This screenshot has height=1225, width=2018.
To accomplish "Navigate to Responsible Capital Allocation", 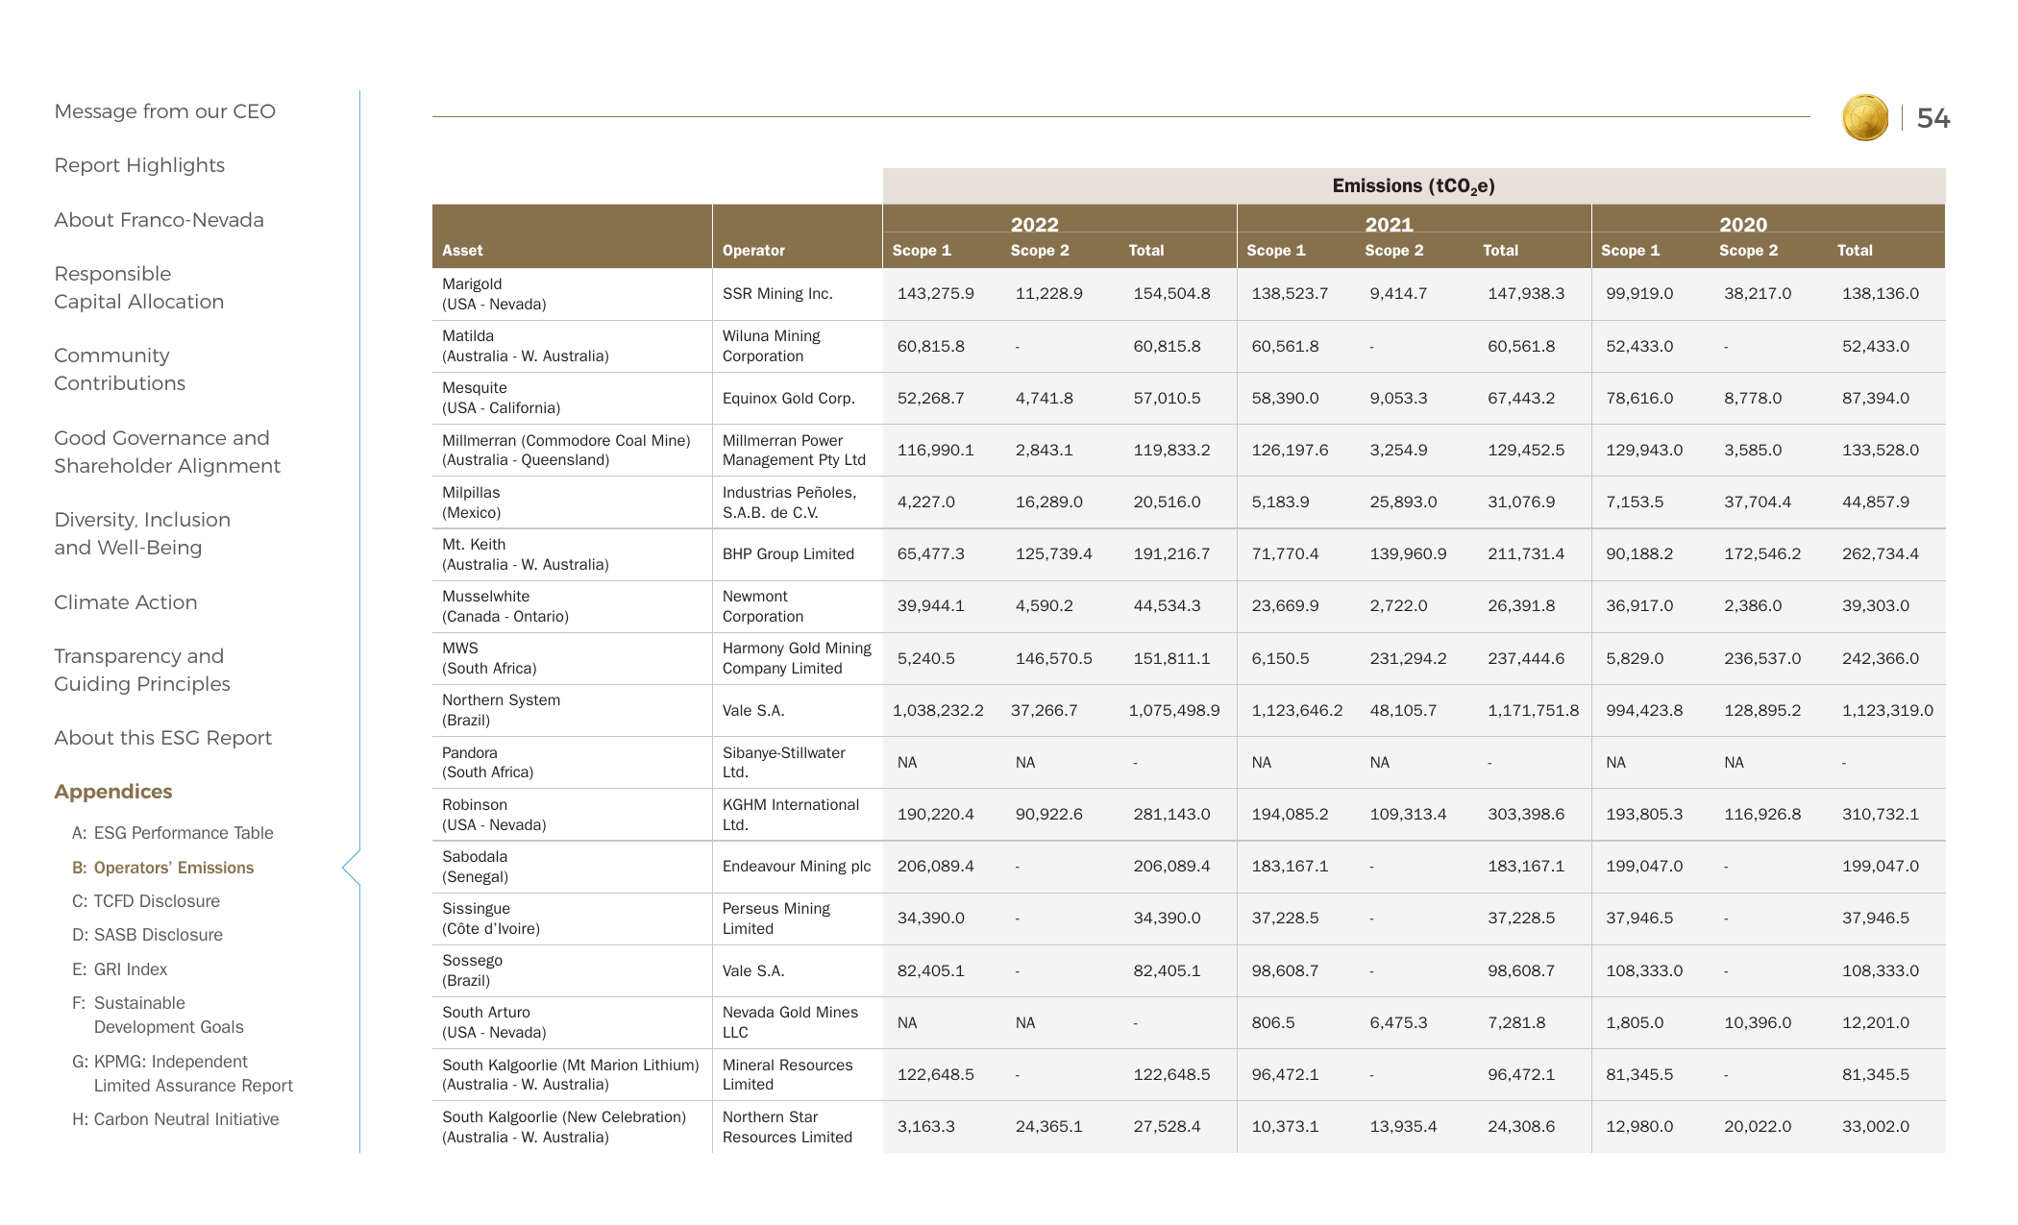I will [138, 287].
